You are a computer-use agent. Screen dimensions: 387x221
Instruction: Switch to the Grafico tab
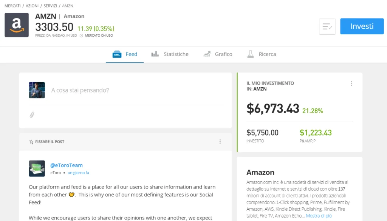click(218, 54)
